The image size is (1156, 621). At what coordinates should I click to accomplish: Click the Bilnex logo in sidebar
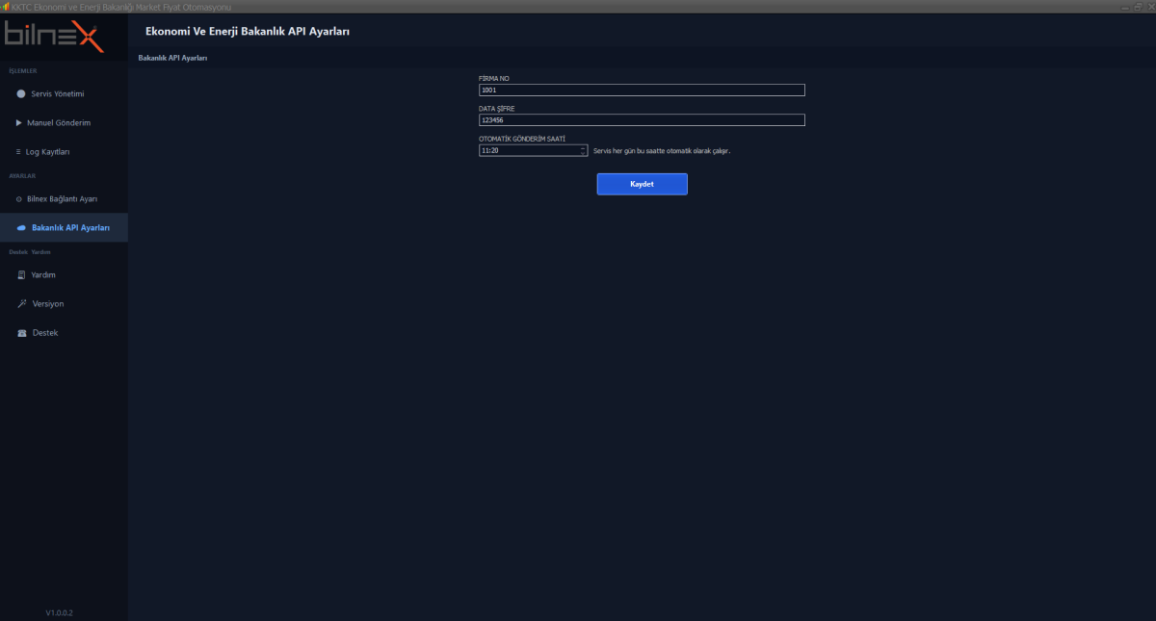click(53, 37)
